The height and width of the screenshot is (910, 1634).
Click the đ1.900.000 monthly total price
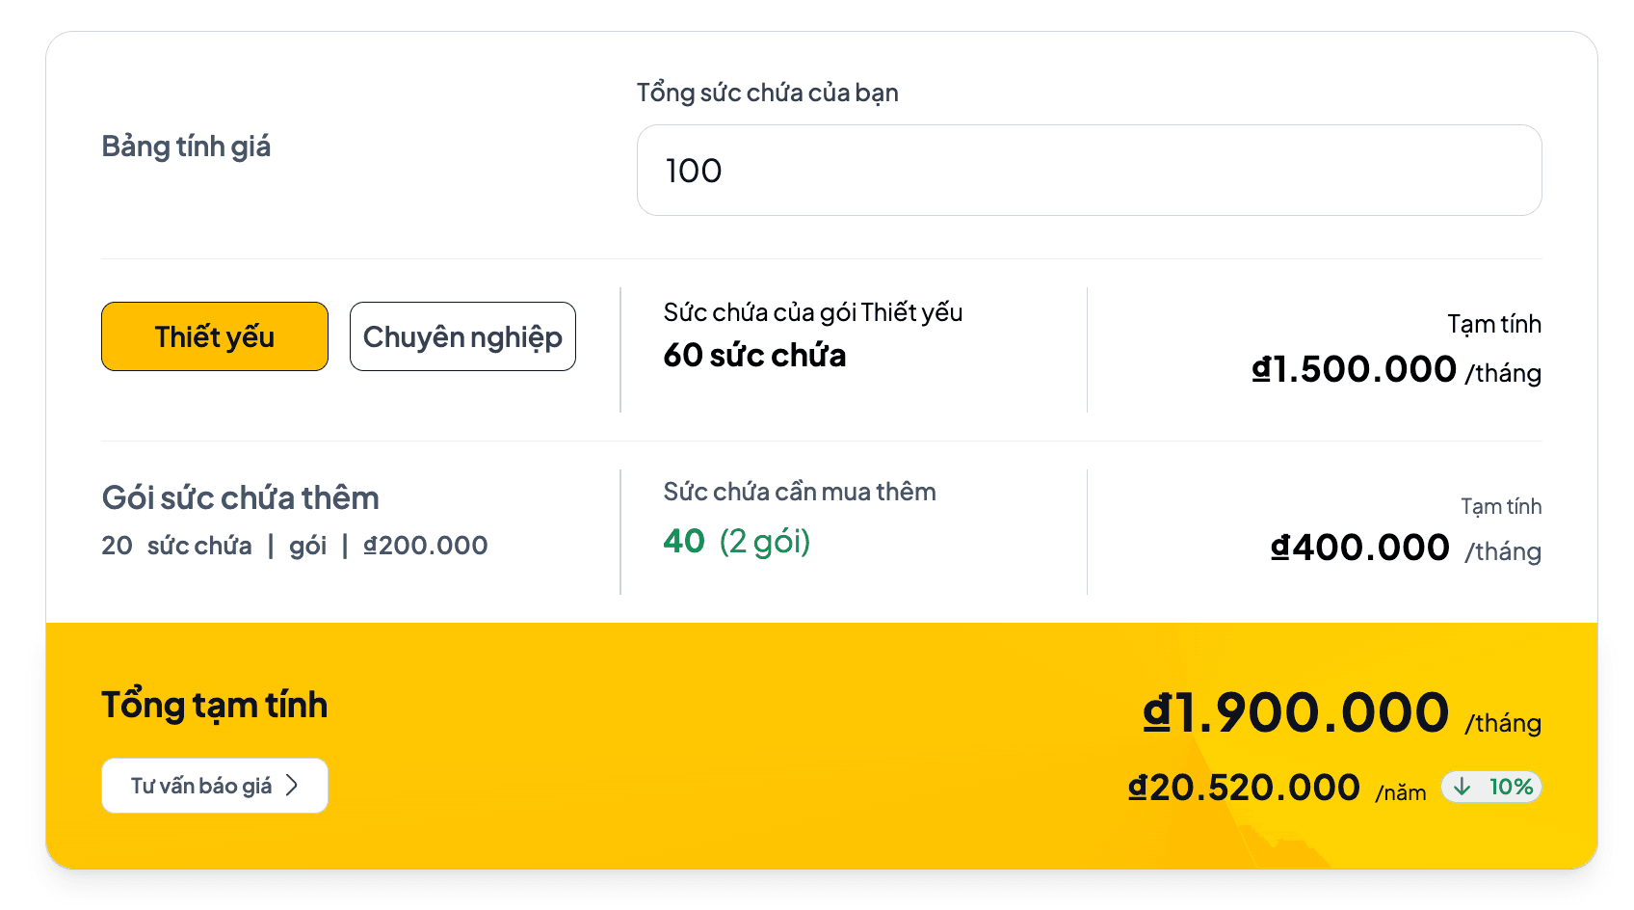[1294, 712]
